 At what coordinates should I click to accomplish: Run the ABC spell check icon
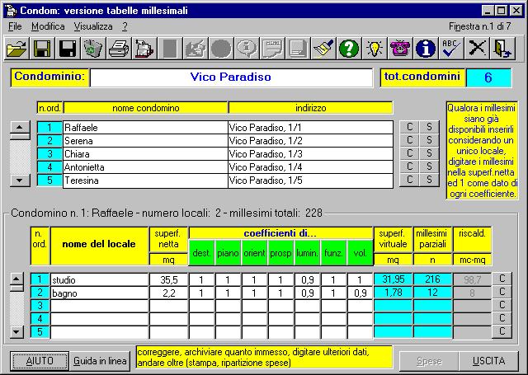pyautogui.click(x=450, y=49)
